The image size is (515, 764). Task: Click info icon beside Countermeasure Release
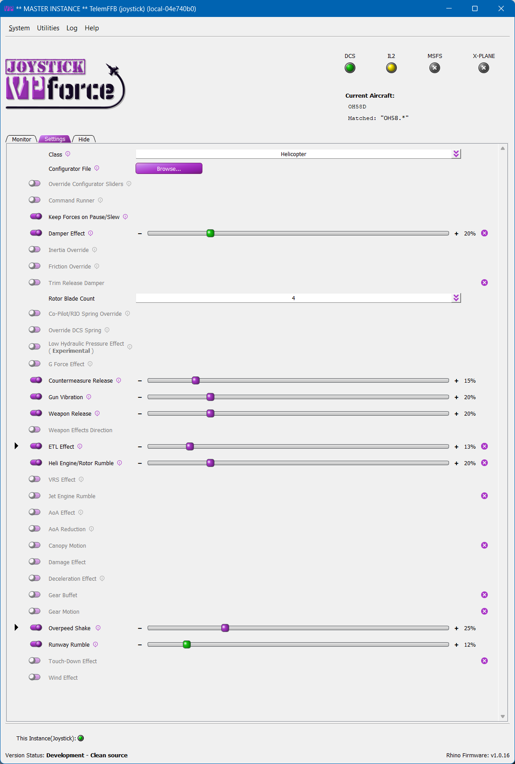(119, 380)
